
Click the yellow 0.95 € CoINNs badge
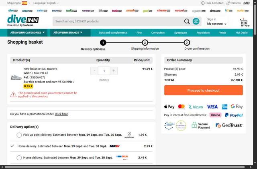click(28, 86)
